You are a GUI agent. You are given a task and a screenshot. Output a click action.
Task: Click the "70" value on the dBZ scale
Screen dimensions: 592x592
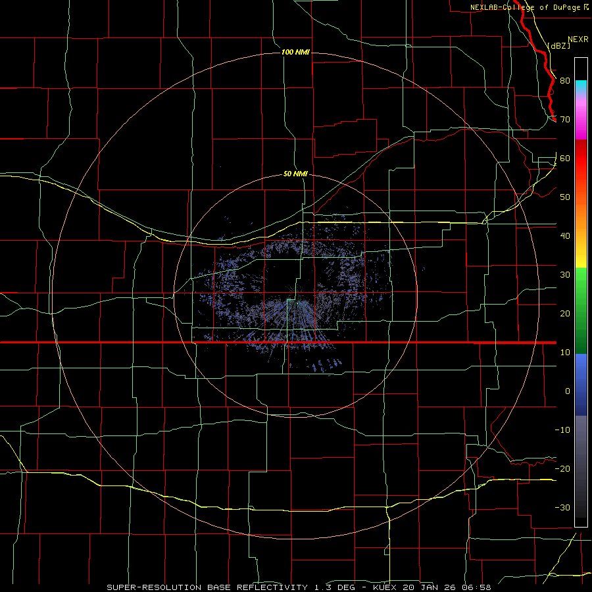point(565,120)
